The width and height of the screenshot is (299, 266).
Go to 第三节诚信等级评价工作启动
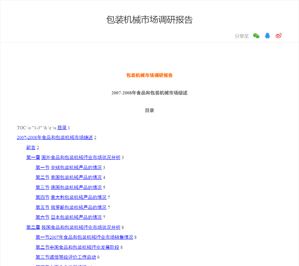[66, 257]
